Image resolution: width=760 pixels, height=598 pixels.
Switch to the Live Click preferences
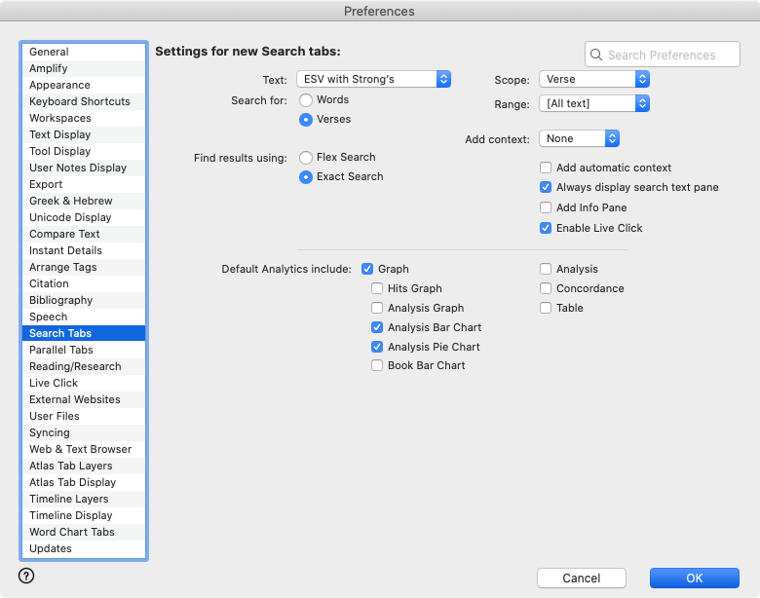click(x=54, y=383)
